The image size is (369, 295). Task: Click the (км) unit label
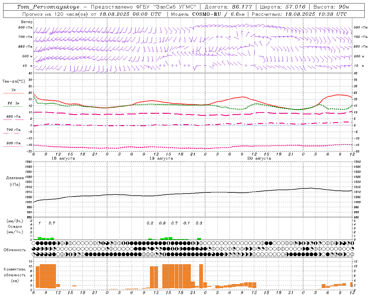tap(15, 281)
